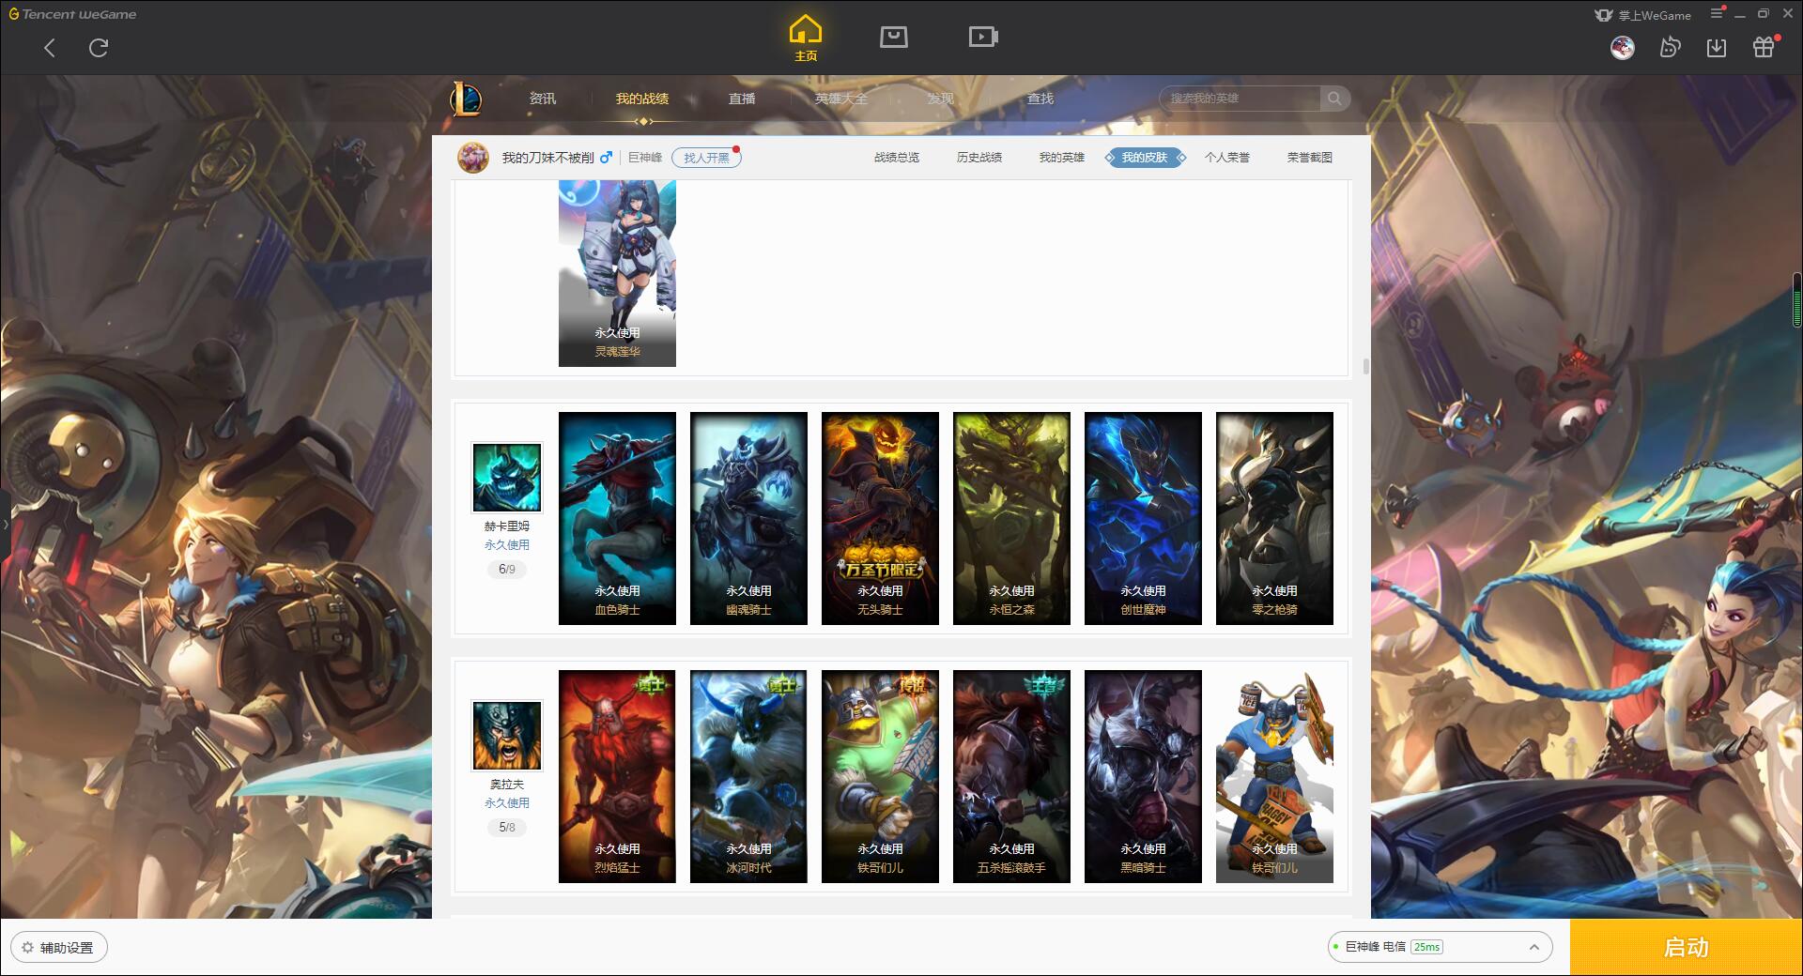1803x976 pixels.
Task: Click the 奥拉夫 champion portrait
Action: [507, 737]
